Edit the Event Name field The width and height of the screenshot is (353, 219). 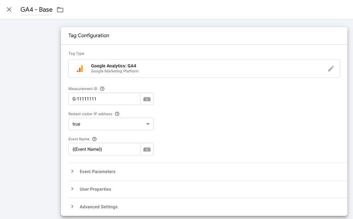104,149
